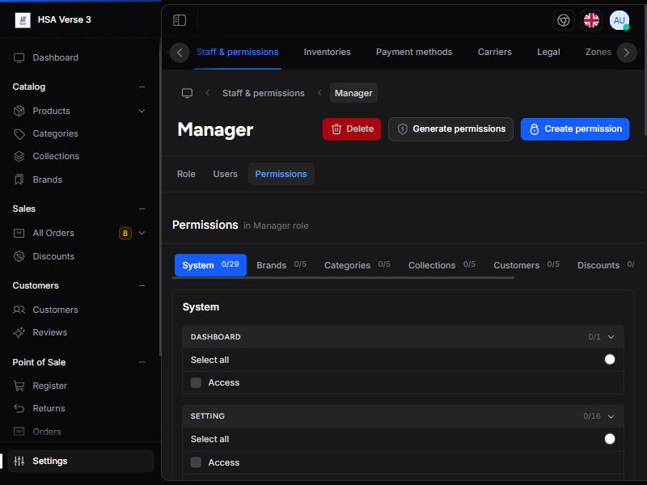This screenshot has height=485, width=647.
Task: Switch to the Role sub-tab
Action: (186, 174)
